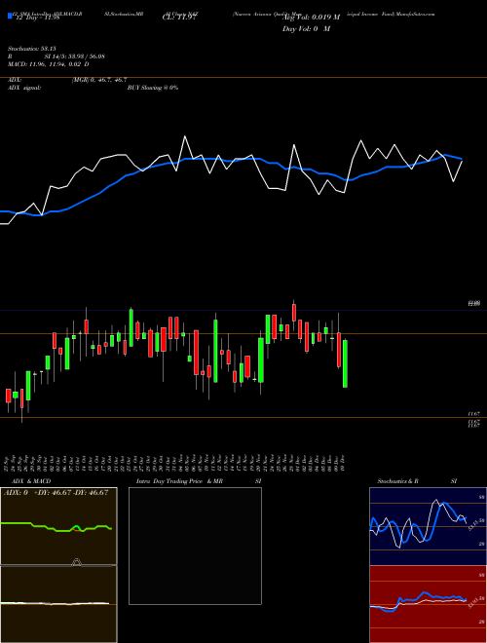Click the 'Avg Vol: 0.019 M' text

click(311, 18)
